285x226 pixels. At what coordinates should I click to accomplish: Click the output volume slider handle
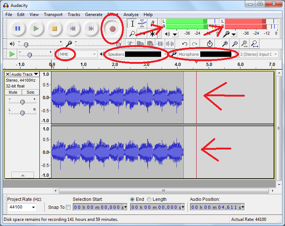pos(26,44)
